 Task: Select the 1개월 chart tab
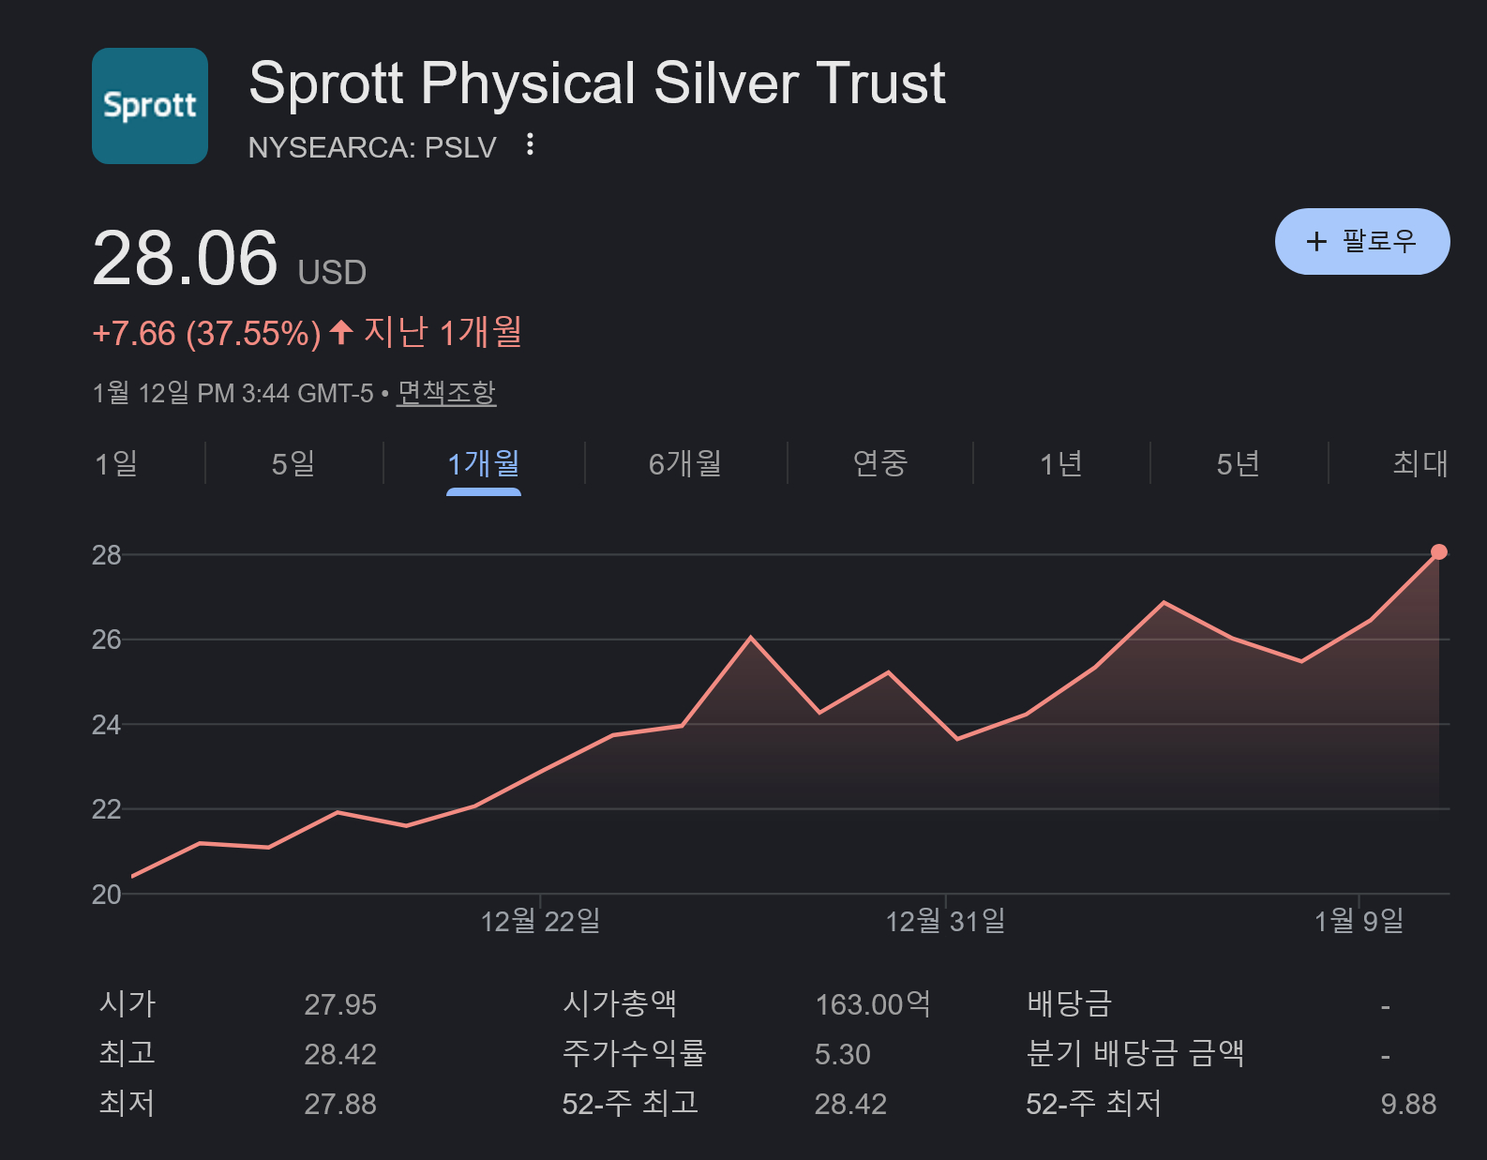484,463
